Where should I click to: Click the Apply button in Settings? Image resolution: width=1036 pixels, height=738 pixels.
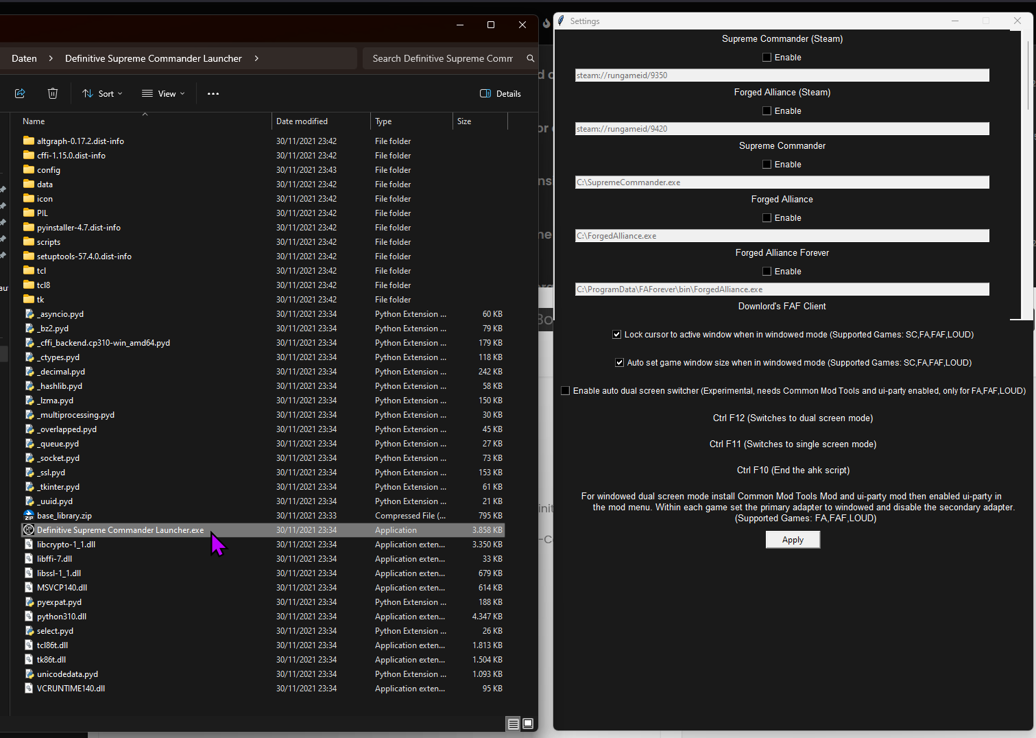(793, 540)
